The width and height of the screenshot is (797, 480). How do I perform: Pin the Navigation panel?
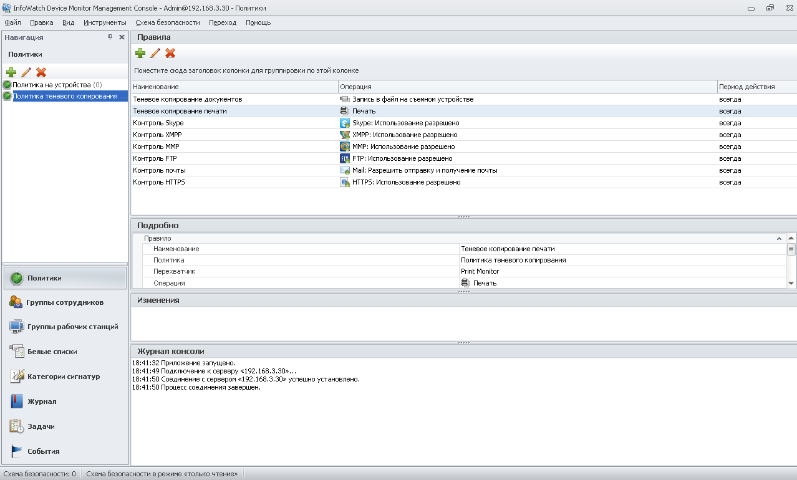[x=110, y=37]
